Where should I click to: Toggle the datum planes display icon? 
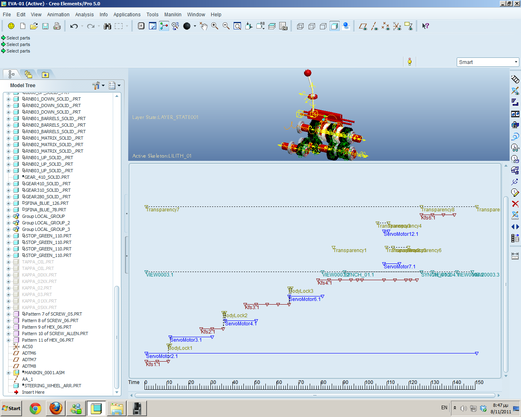[363, 26]
